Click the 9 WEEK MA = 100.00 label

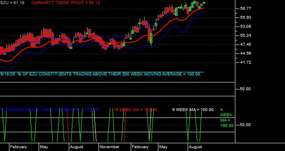193,110
